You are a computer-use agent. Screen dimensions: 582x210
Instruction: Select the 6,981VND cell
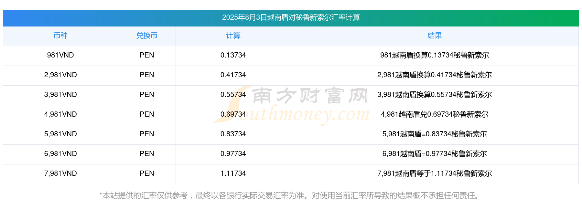coord(60,154)
